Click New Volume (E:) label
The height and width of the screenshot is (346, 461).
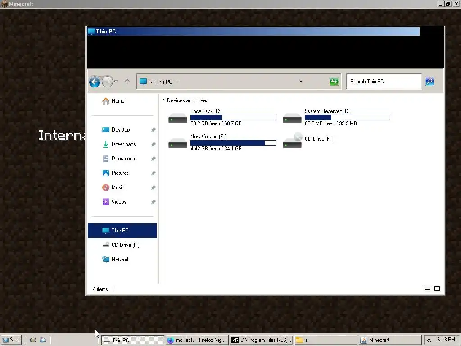pyautogui.click(x=208, y=137)
